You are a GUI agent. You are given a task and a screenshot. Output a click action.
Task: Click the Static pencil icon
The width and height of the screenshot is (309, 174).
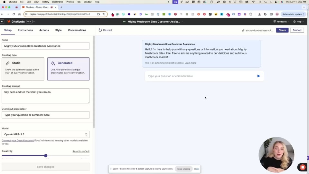(x=7, y=63)
